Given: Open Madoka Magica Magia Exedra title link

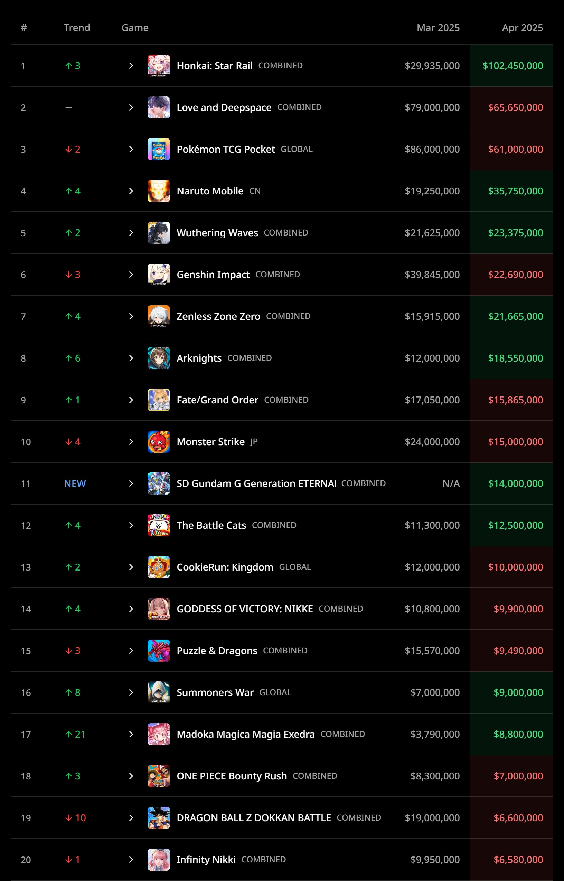Looking at the screenshot, I should [245, 734].
